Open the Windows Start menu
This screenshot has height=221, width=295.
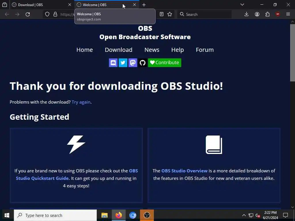tap(7, 215)
